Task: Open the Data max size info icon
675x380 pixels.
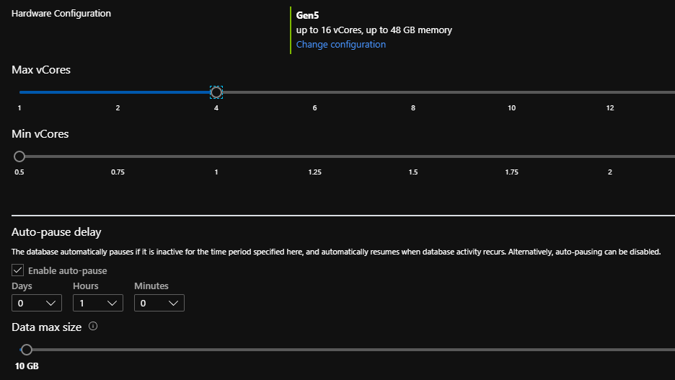Action: (93, 327)
